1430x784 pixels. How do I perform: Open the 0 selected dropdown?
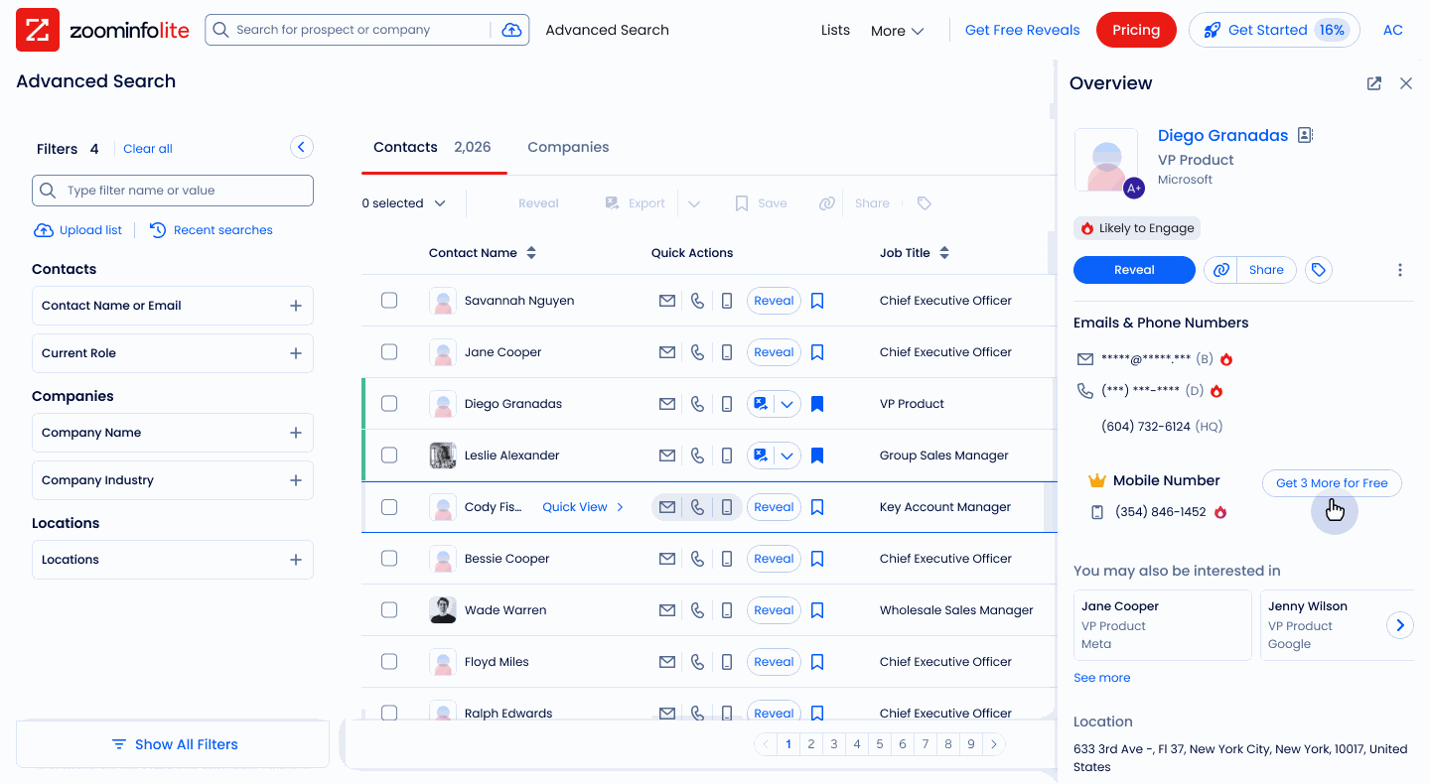click(403, 203)
